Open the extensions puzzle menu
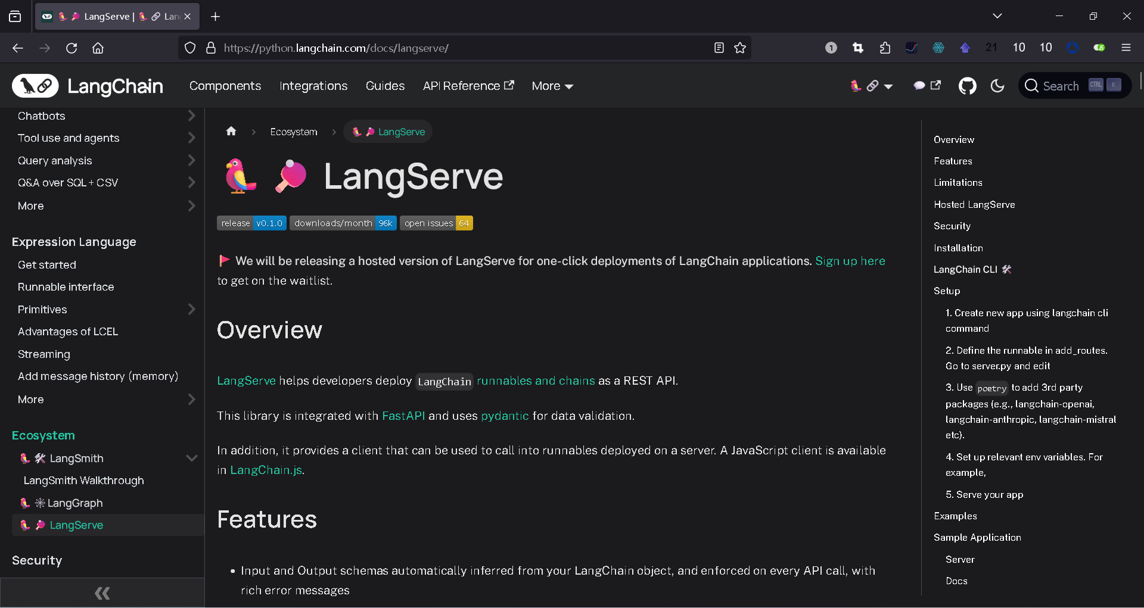The height and width of the screenshot is (608, 1144). point(885,48)
